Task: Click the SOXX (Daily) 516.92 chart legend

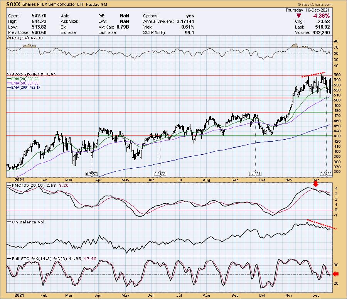Action: pos(34,74)
